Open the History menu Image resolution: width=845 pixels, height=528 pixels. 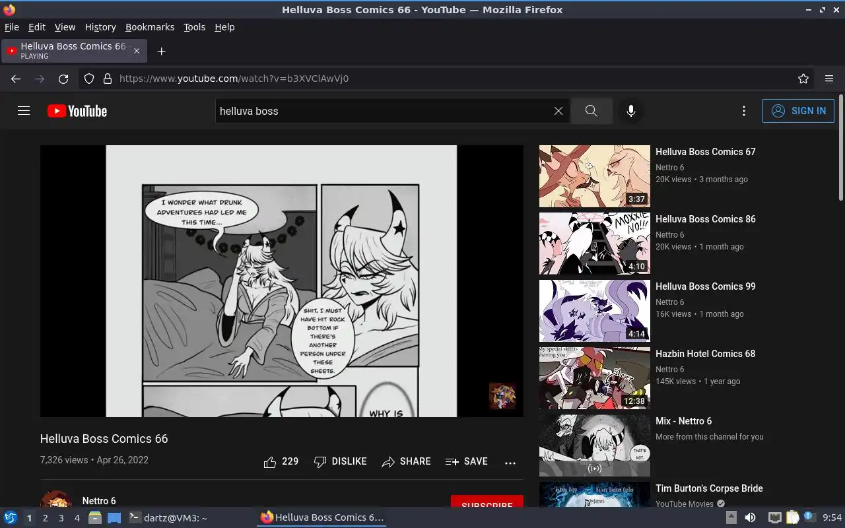click(x=100, y=27)
